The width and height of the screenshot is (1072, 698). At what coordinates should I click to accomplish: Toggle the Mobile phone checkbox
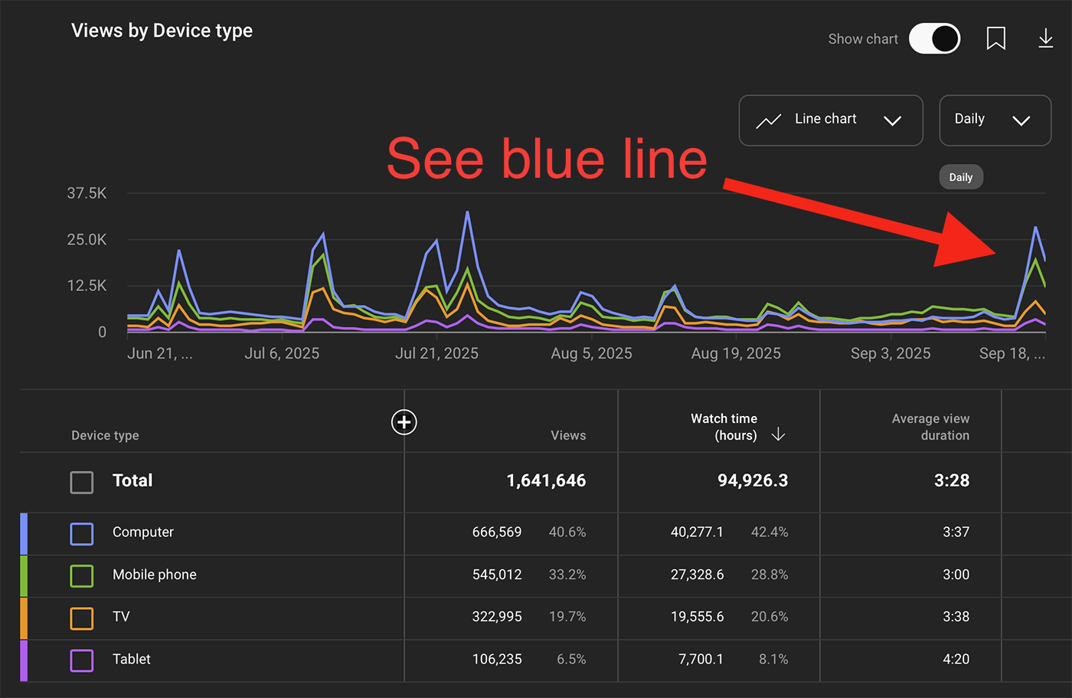[x=82, y=575]
